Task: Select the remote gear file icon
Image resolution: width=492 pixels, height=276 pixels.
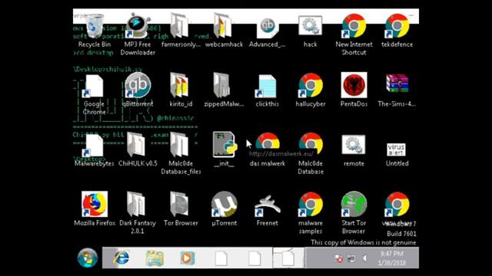Action: 354,145
